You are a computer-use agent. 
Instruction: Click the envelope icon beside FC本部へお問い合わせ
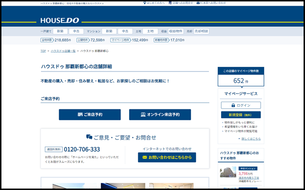coord(198,3)
